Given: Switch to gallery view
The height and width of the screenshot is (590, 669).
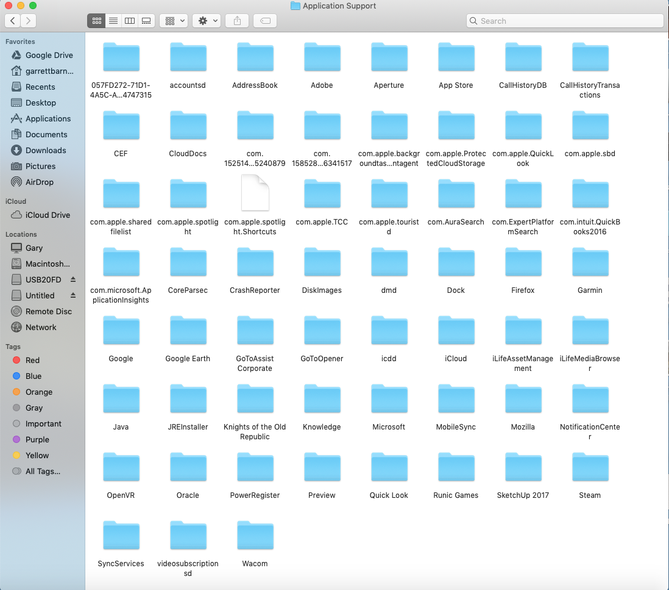Looking at the screenshot, I should [146, 21].
